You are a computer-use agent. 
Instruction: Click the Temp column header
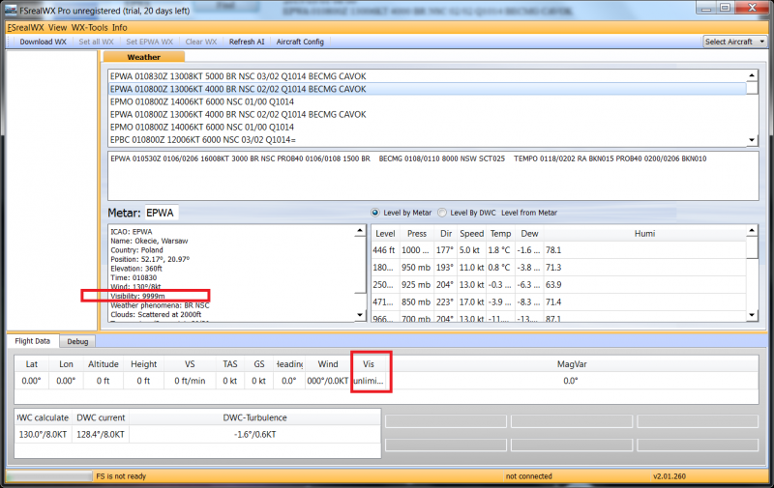pyautogui.click(x=500, y=234)
